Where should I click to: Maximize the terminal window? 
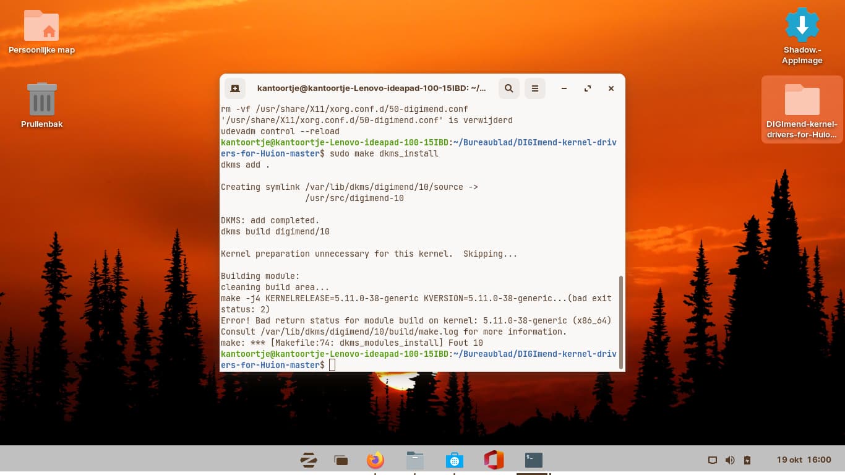(588, 88)
